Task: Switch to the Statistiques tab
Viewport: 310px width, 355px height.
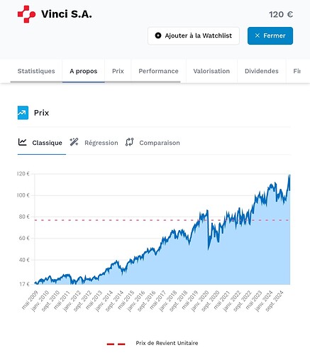Action: pos(36,71)
